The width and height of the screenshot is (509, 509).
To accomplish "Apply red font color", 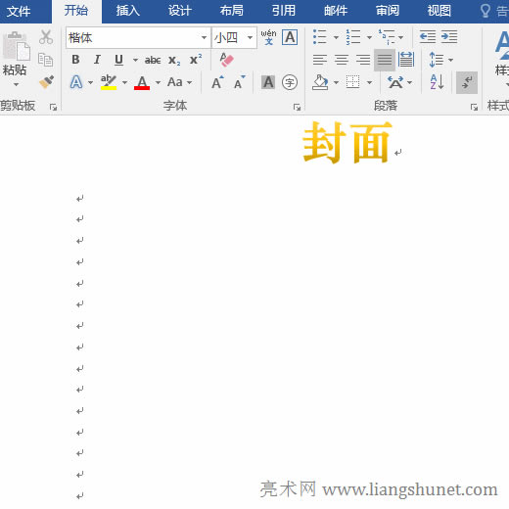I will pyautogui.click(x=142, y=82).
